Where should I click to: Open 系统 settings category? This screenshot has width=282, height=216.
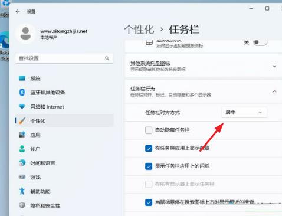(64, 78)
